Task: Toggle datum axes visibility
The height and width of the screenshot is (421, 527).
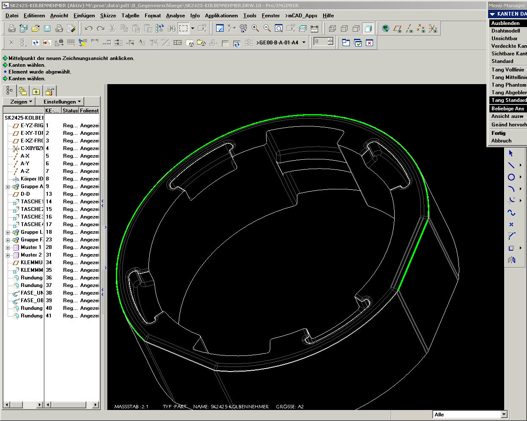Action: [409, 28]
